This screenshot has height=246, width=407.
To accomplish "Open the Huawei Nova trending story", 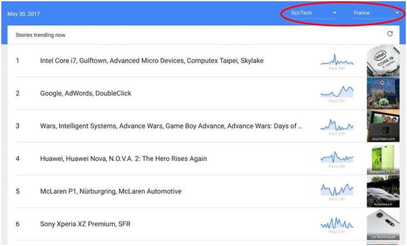I will [x=124, y=159].
